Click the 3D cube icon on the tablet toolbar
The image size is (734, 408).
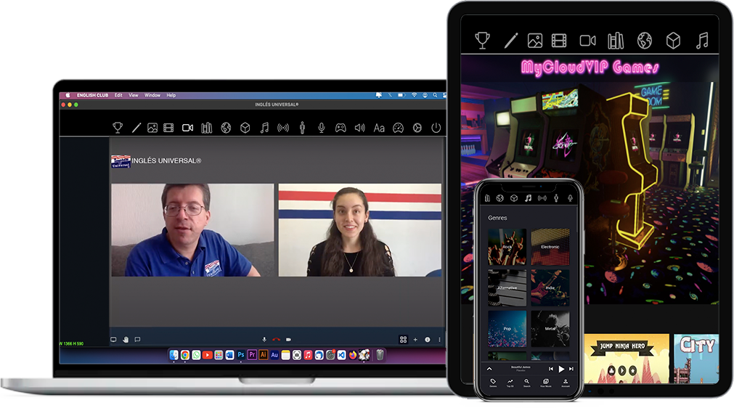(674, 41)
